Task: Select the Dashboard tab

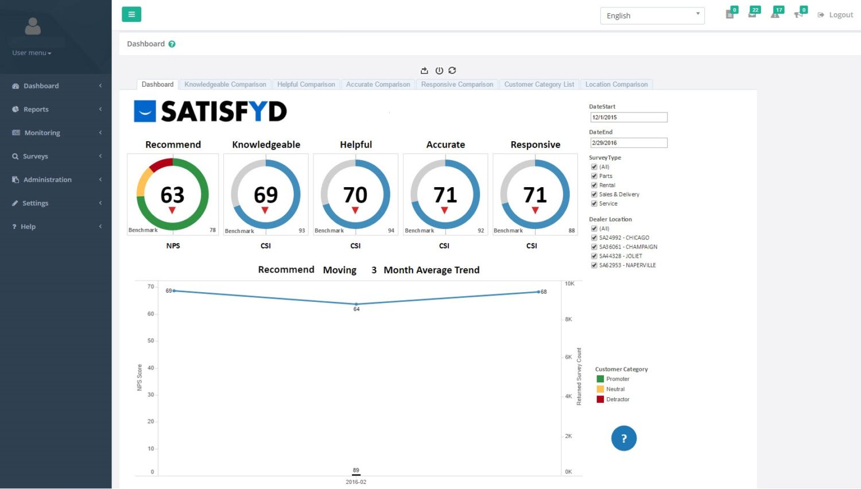Action: click(x=157, y=84)
